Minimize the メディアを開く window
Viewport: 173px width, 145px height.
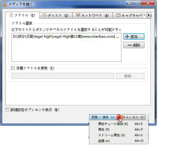click(129, 3)
